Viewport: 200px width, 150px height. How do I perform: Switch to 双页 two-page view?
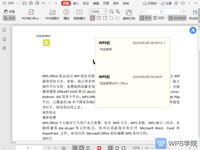pos(159,18)
